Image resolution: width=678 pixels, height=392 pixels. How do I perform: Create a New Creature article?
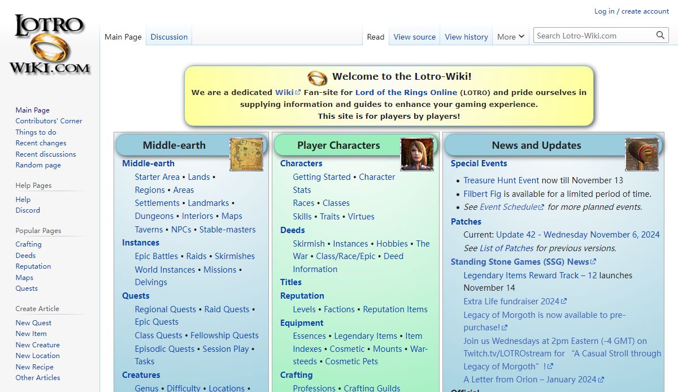(x=37, y=344)
